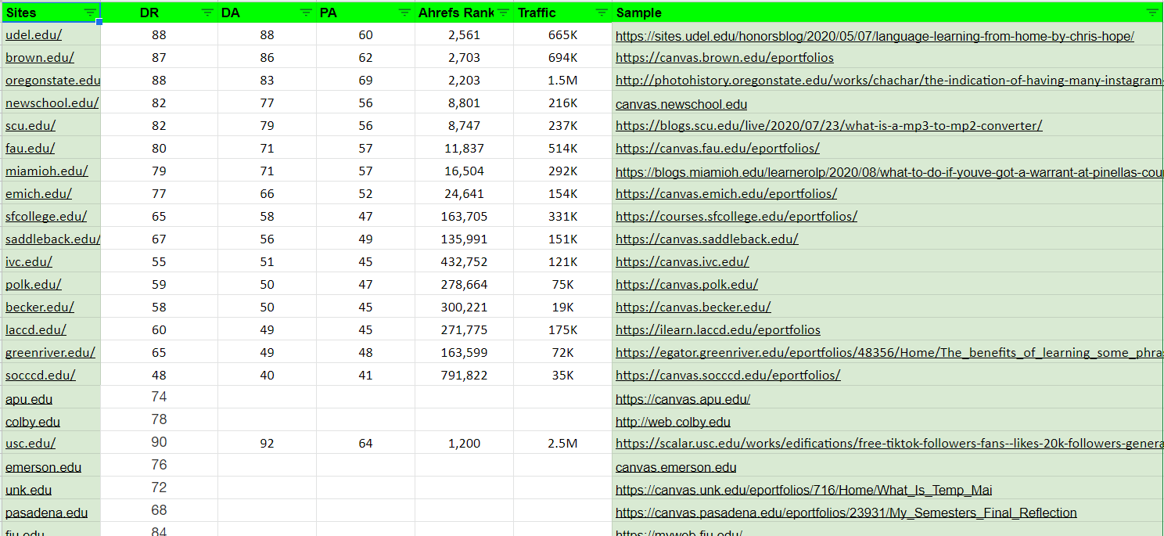This screenshot has height=536, width=1164.
Task: Open the canvas.emerson.edu sample link
Action: click(x=676, y=467)
